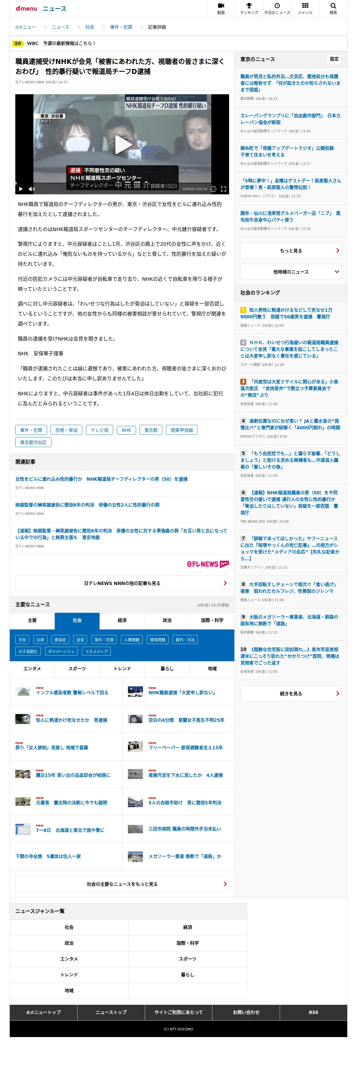Click footer サイトご利用にあたって

[178, 1012]
